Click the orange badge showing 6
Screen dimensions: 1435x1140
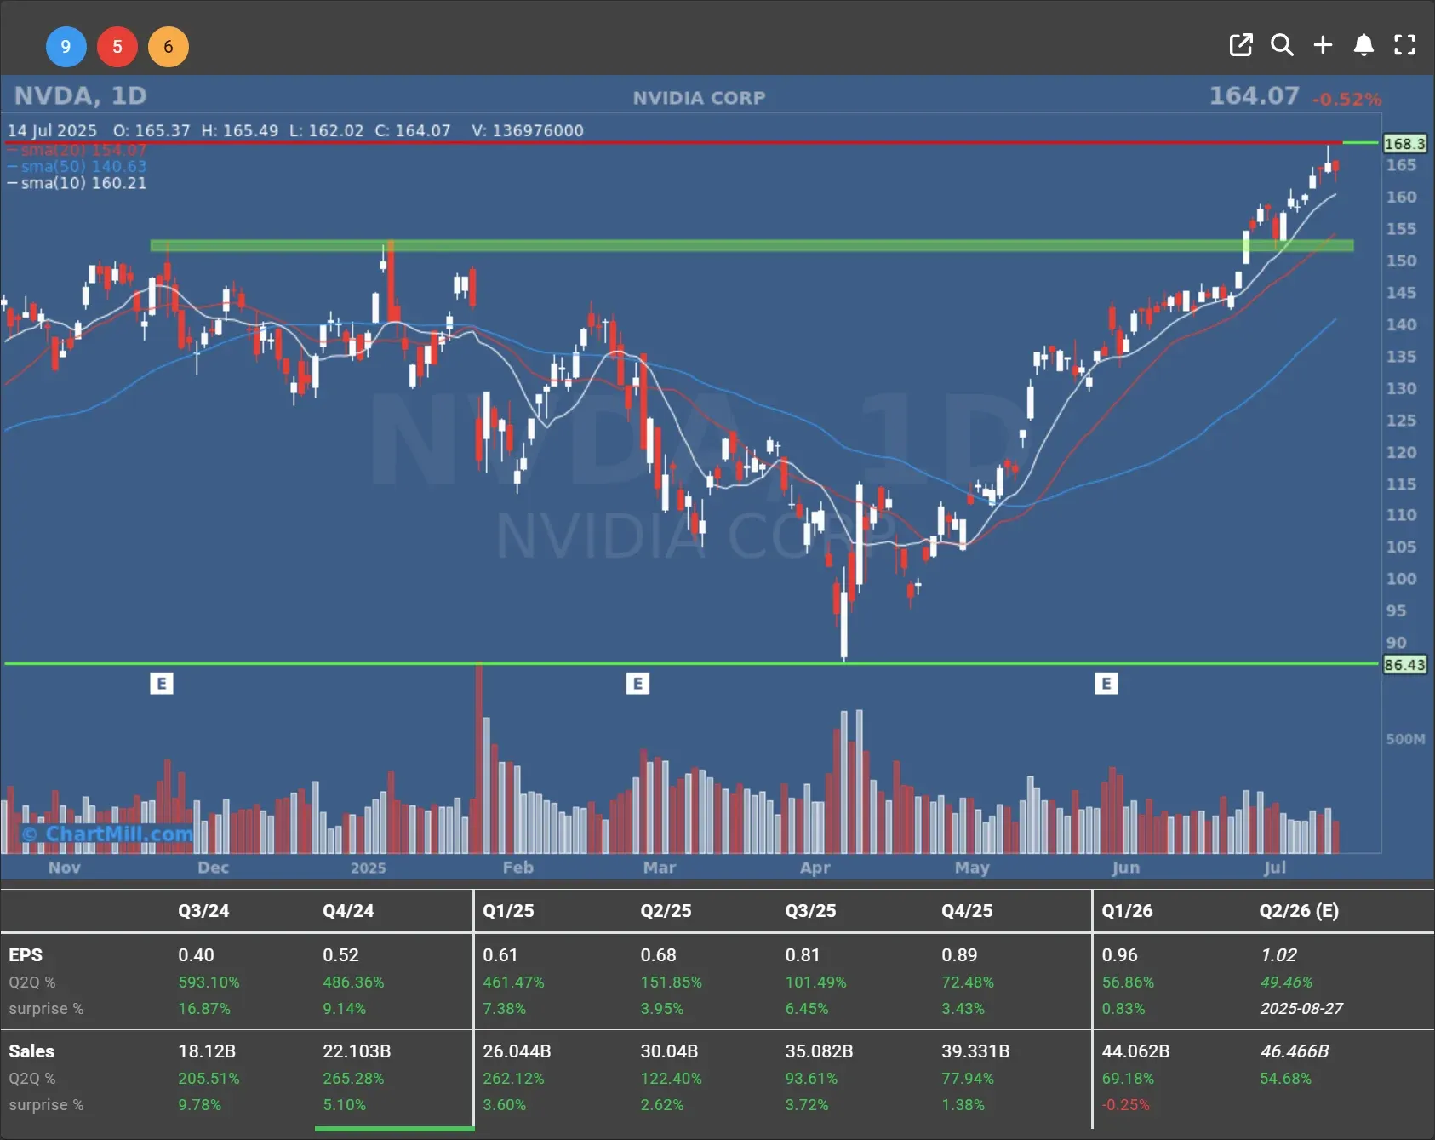(x=169, y=46)
